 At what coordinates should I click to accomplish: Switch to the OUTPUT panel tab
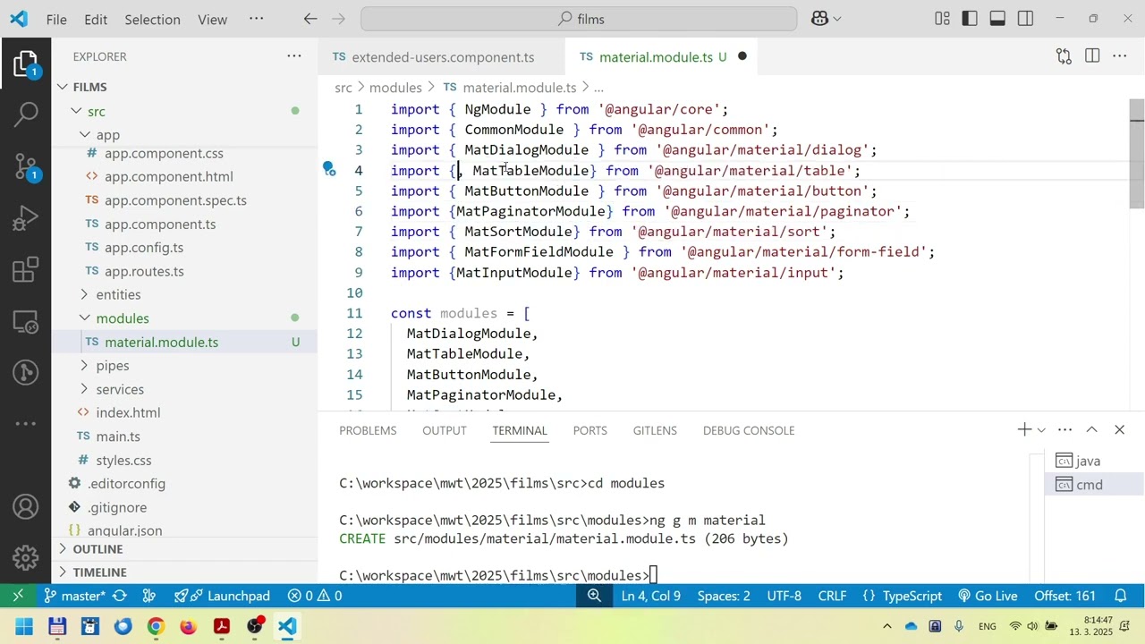[445, 430]
